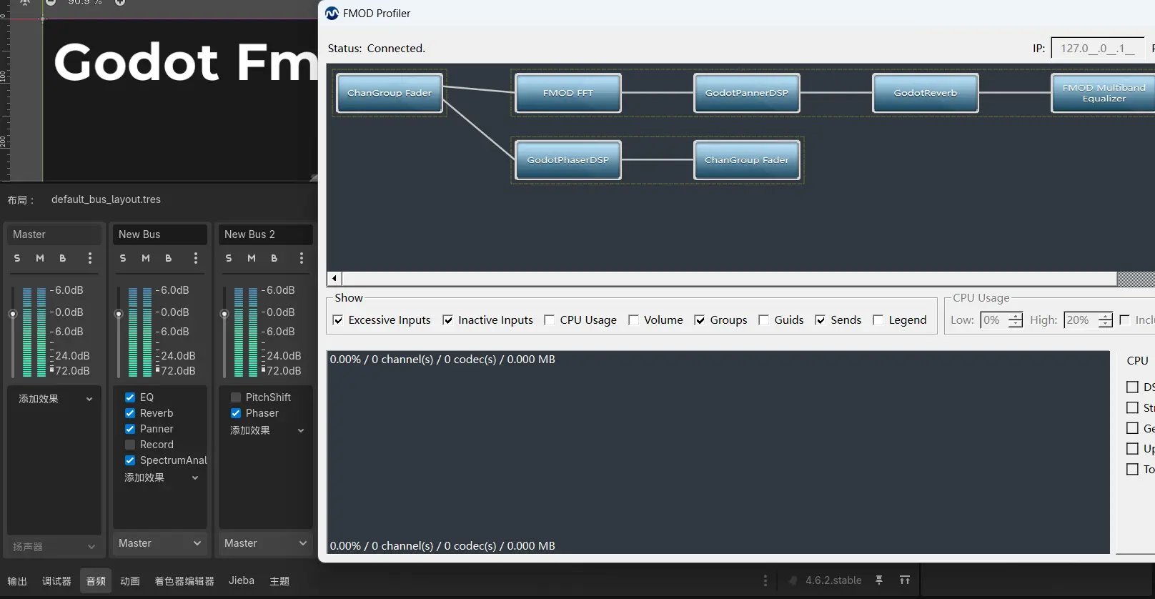The height and width of the screenshot is (599, 1155).
Task: Open the New Bus send-to Master dropdown
Action: click(160, 543)
